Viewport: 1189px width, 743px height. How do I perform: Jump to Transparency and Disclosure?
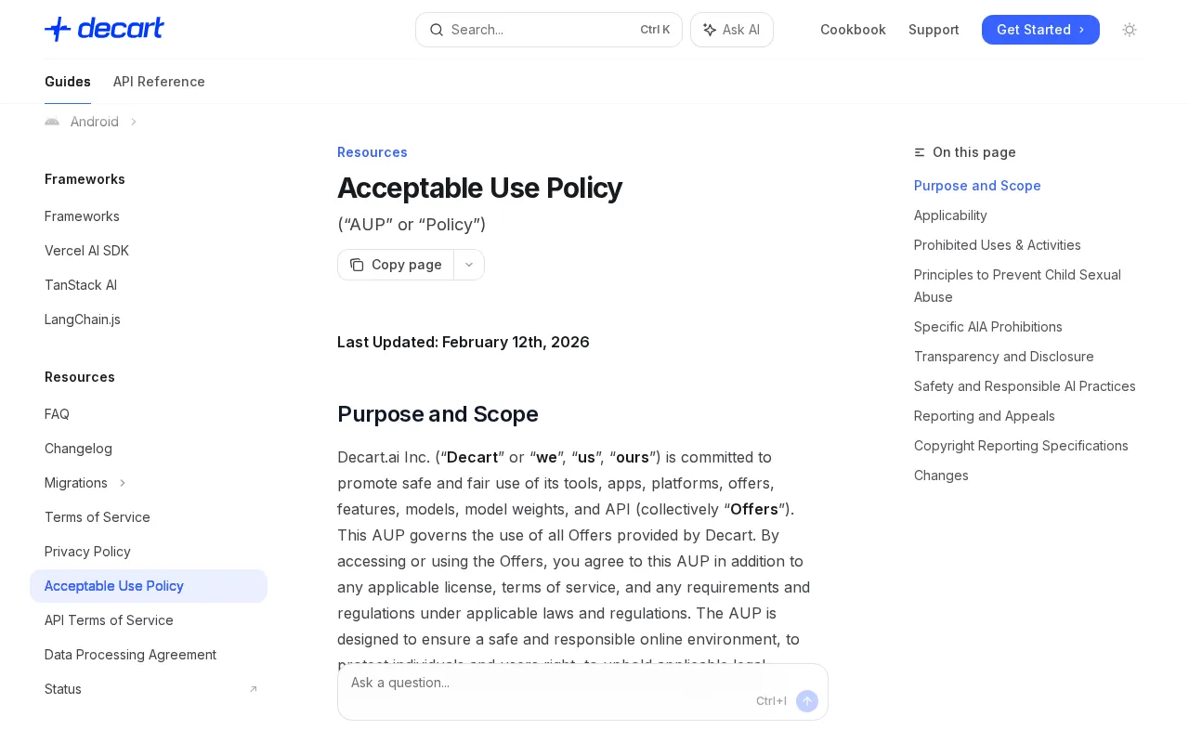pos(1004,357)
